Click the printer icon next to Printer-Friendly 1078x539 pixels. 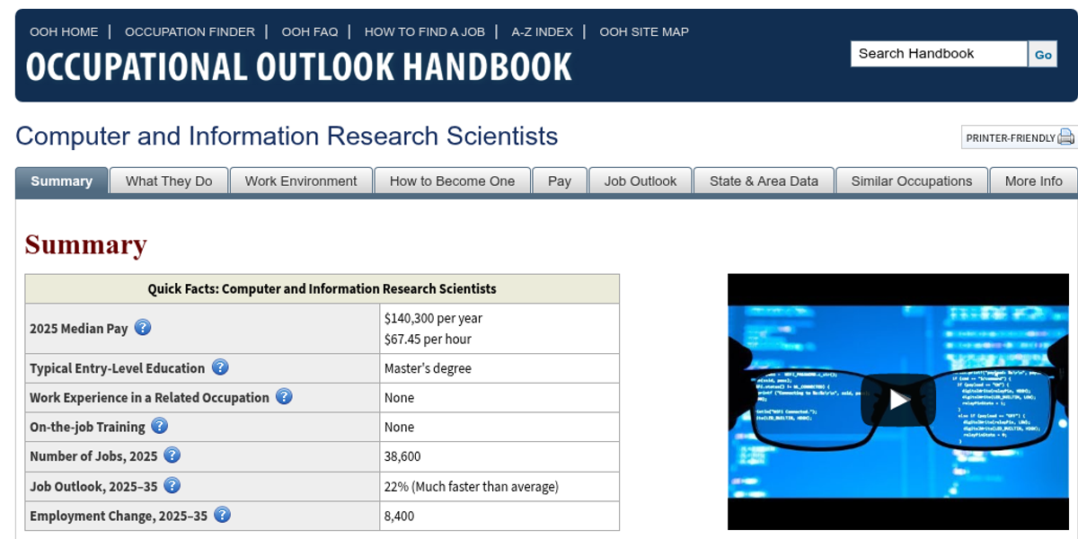pyautogui.click(x=1065, y=137)
